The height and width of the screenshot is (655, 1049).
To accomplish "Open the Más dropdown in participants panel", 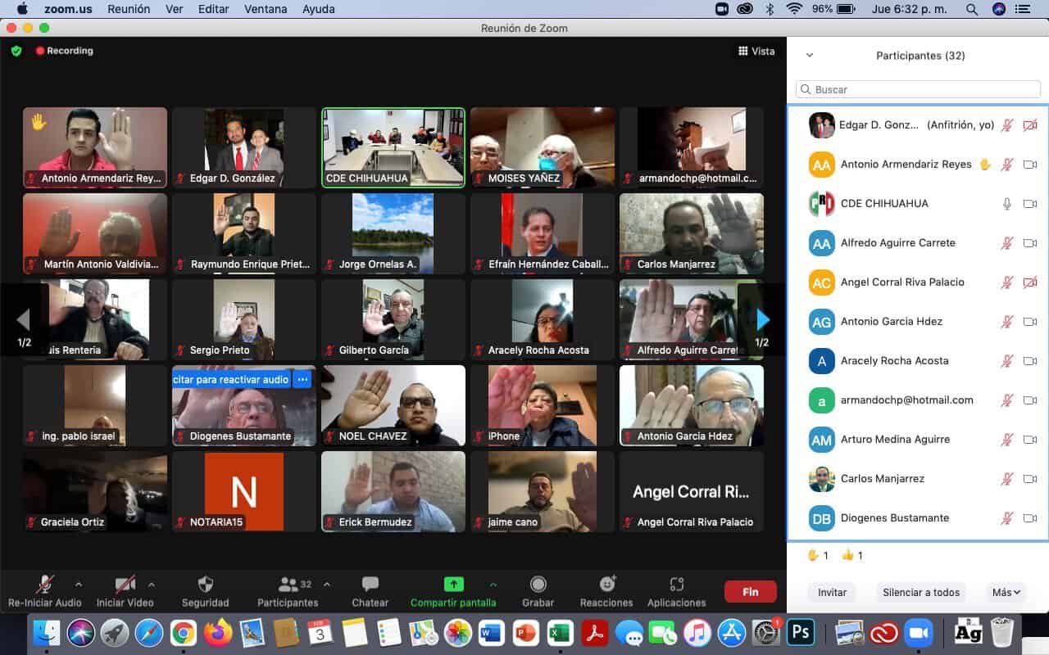I will pos(1006,593).
